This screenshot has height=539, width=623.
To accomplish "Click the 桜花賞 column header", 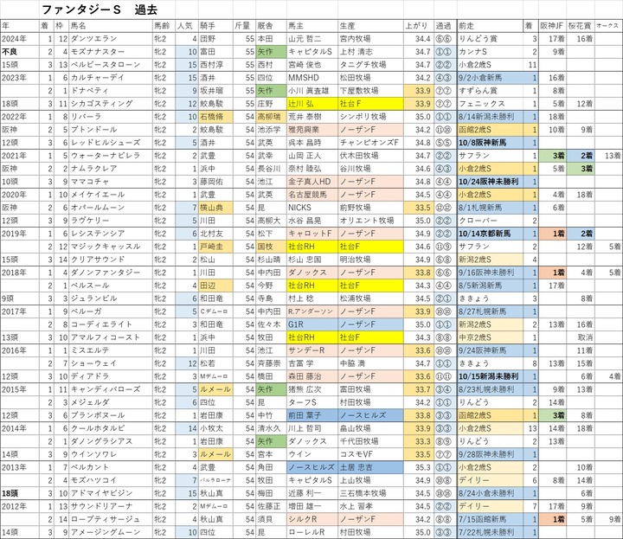I will (x=580, y=26).
